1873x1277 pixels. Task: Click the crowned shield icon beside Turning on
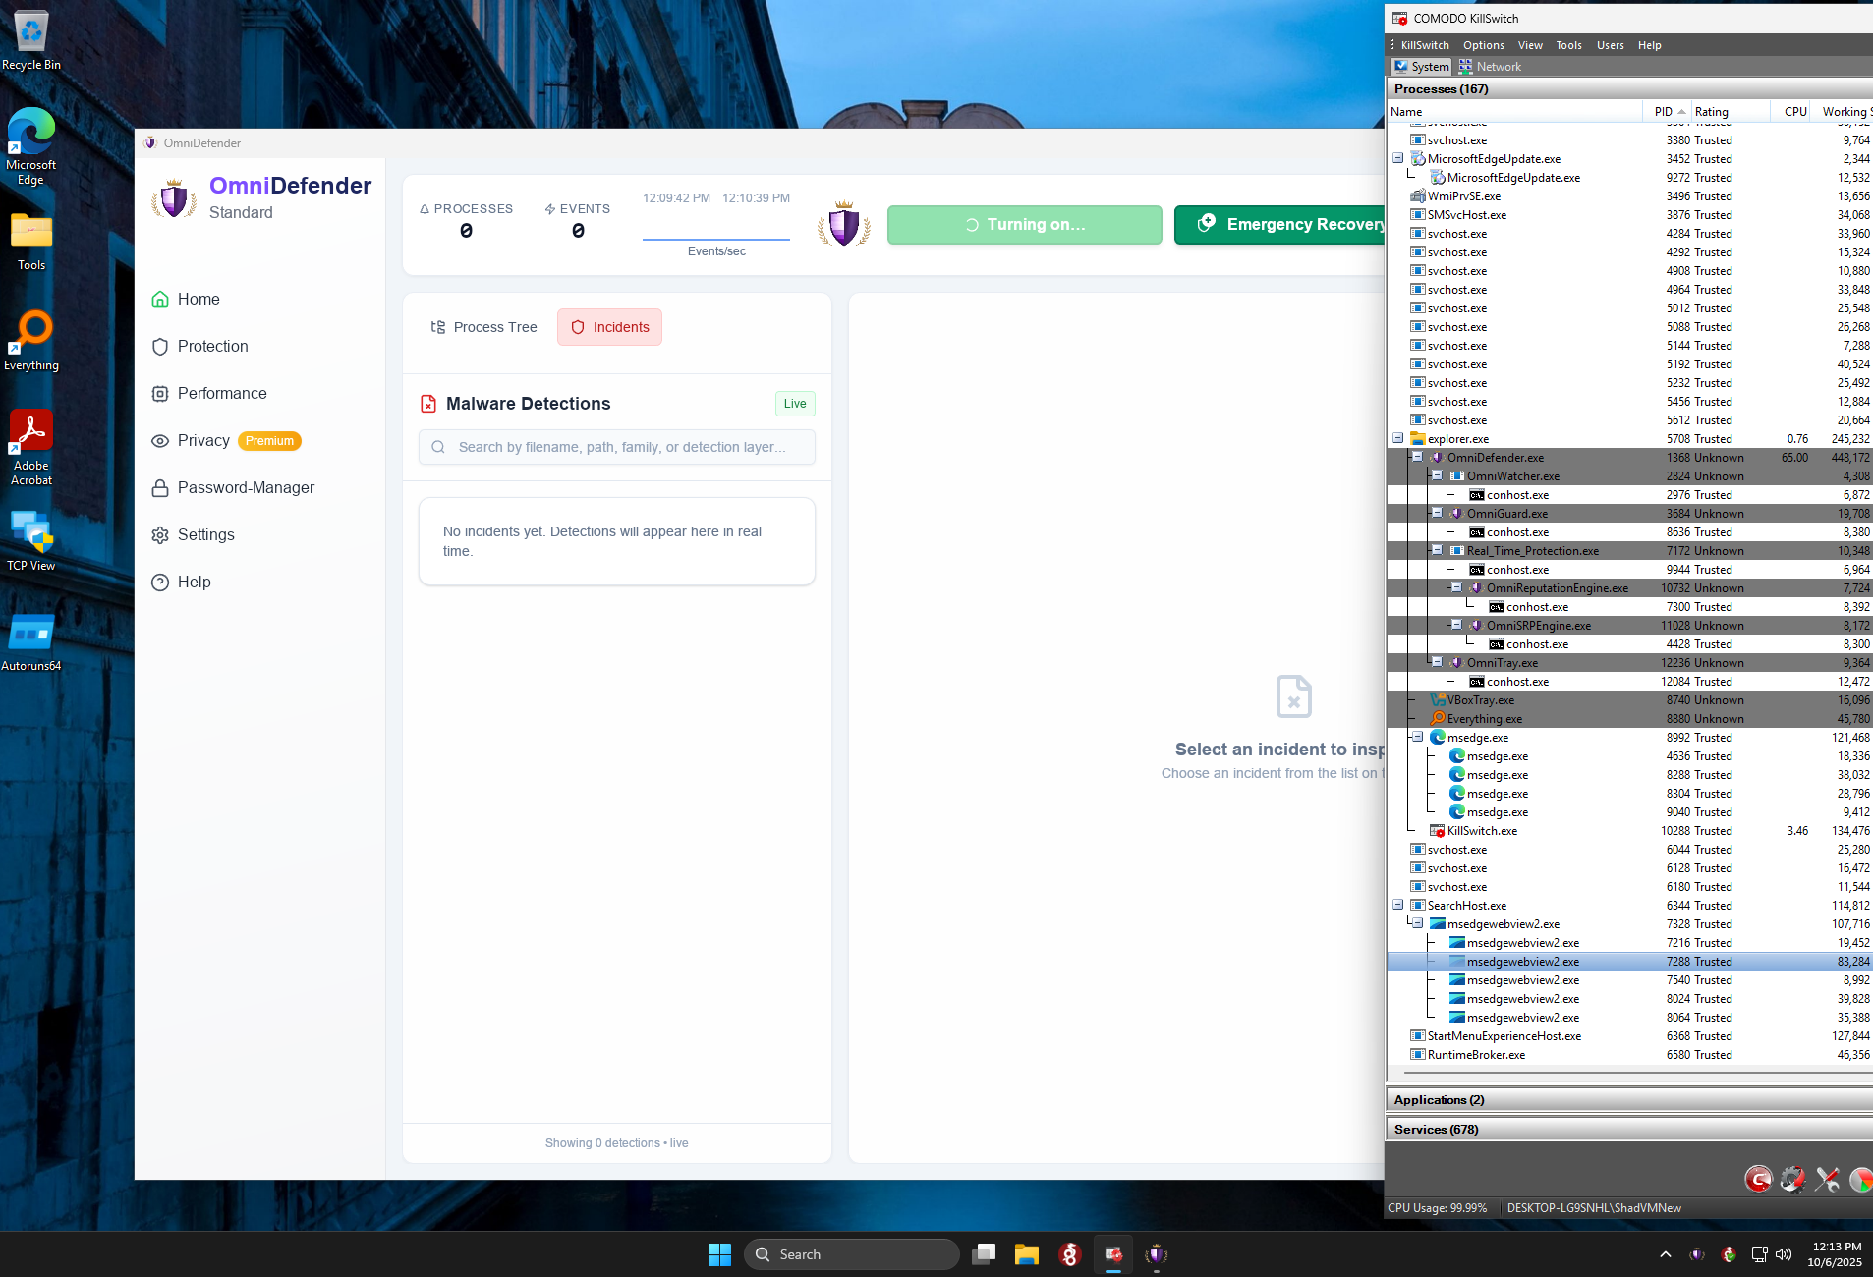(x=844, y=225)
